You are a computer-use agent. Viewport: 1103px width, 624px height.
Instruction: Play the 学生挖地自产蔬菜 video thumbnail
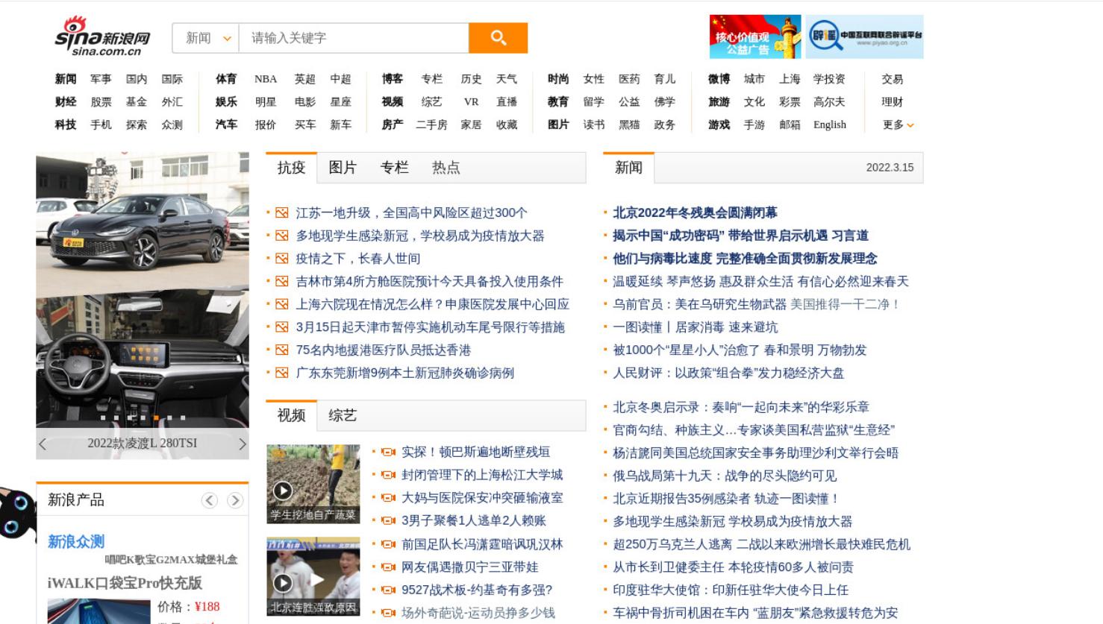click(x=313, y=484)
